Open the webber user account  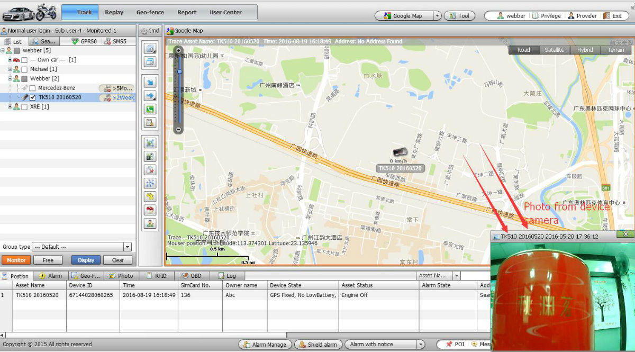pyautogui.click(x=511, y=16)
